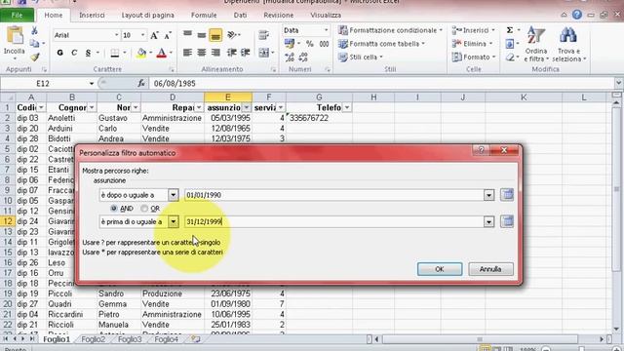Select the AND radio button
Screen dimensions: 624x351
click(114, 208)
